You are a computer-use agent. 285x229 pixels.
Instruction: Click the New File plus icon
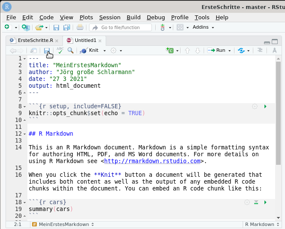8,27
